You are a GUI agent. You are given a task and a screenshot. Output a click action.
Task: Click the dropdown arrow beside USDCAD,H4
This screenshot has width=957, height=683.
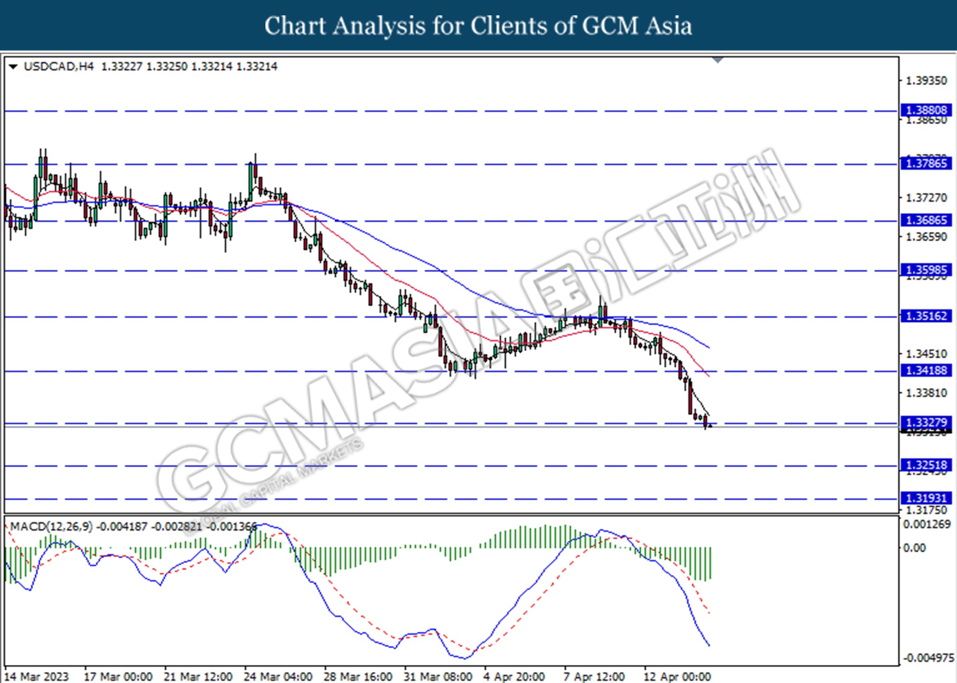(x=13, y=66)
